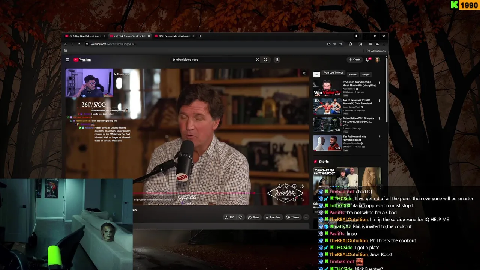Open the account avatar menu
Viewport: 480px width, 270px height.
(x=377, y=60)
